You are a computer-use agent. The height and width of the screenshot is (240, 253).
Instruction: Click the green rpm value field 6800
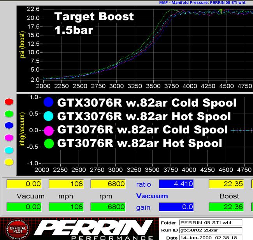[x=108, y=207]
